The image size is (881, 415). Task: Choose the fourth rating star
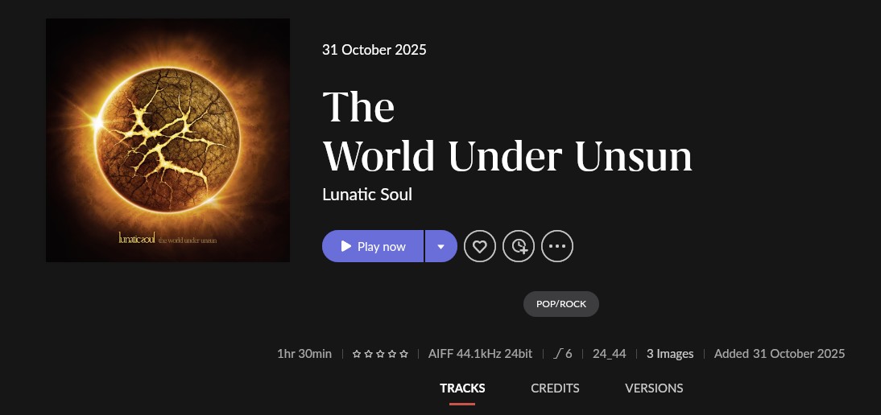coord(391,354)
